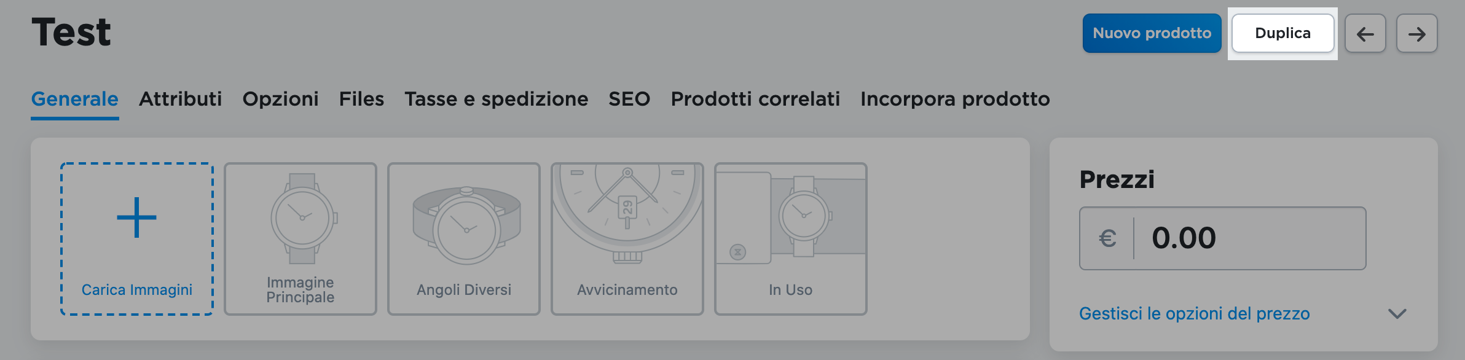Image resolution: width=1465 pixels, height=360 pixels.
Task: Open Tasse e spedizione tab
Action: click(x=496, y=99)
